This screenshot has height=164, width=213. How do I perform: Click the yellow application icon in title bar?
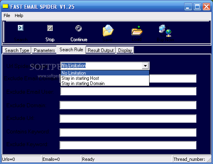tap(6, 6)
